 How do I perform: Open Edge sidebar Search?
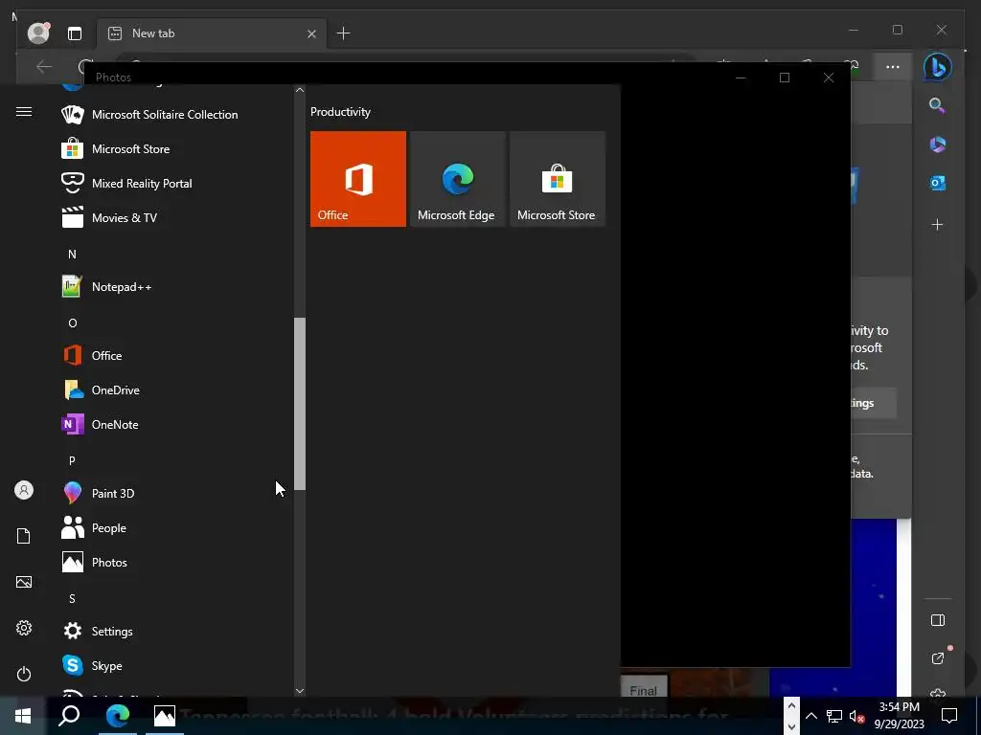tap(937, 105)
